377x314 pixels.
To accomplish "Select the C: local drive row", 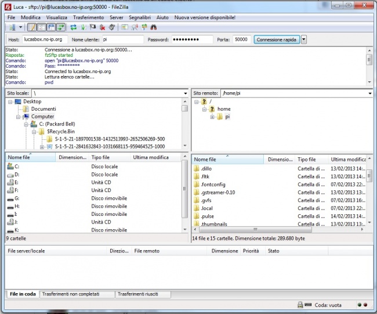I will 94,167.
